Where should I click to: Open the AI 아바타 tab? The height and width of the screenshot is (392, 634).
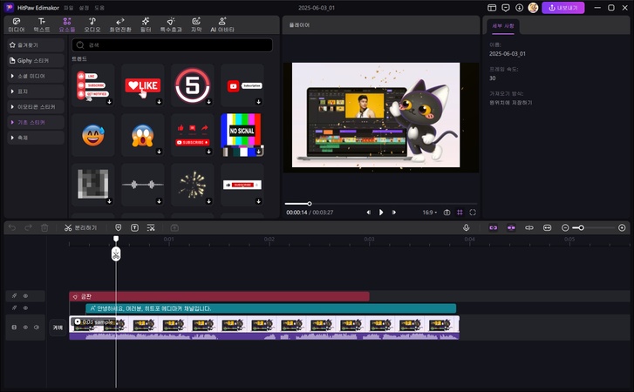coord(222,25)
